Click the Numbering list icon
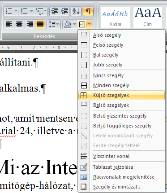The image size is (167, 193). [x=24, y=11]
